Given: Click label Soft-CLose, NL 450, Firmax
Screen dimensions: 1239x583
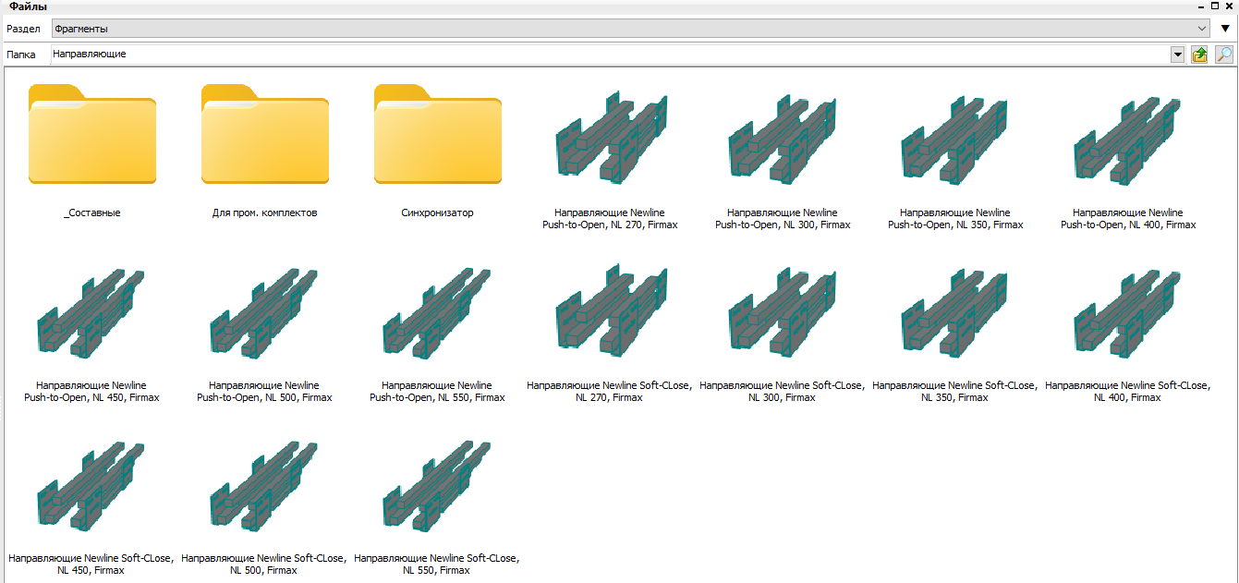Looking at the screenshot, I should point(91,565).
